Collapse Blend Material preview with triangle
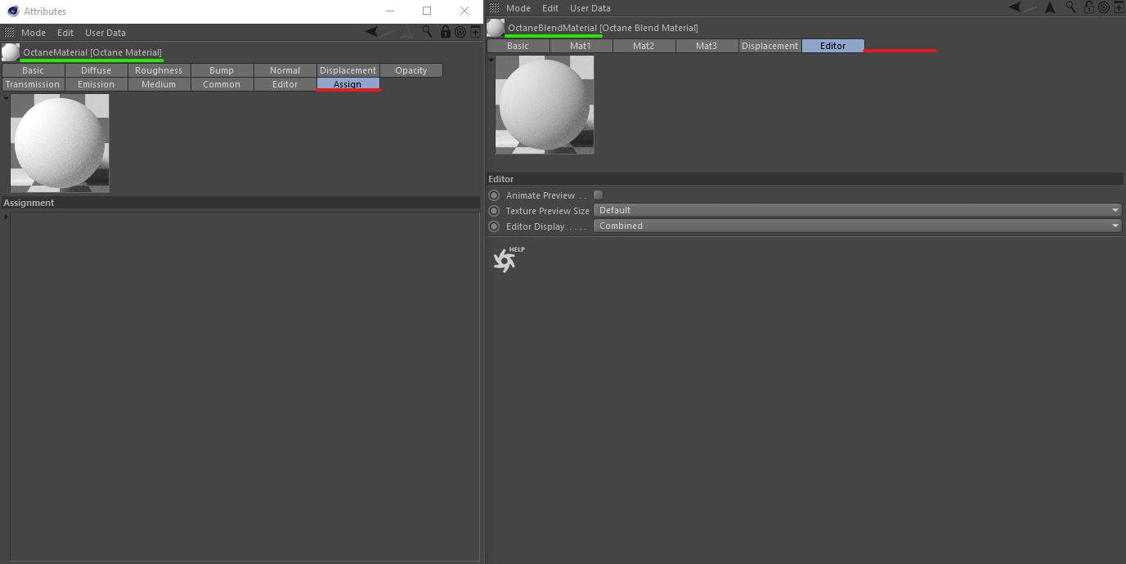The height and width of the screenshot is (564, 1126). (491, 60)
